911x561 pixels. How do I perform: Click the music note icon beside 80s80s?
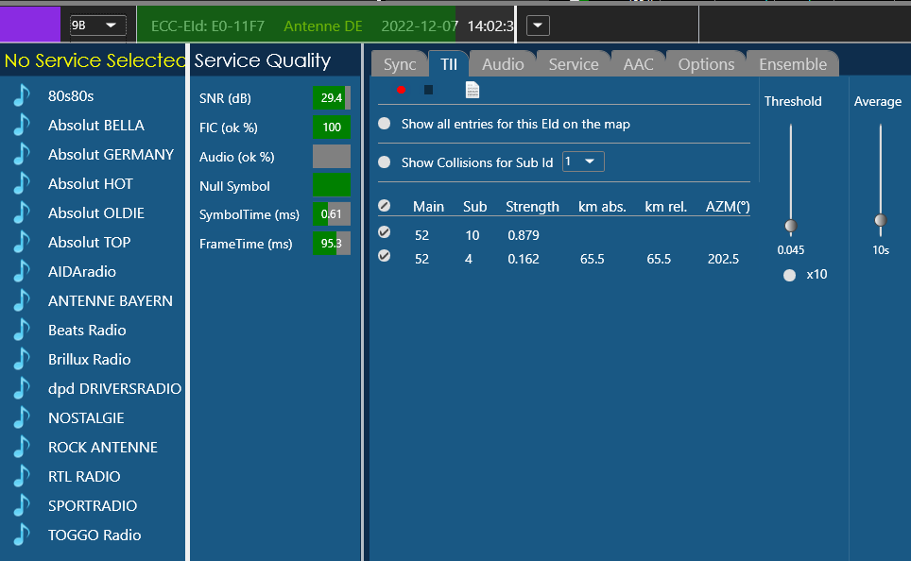[22, 95]
